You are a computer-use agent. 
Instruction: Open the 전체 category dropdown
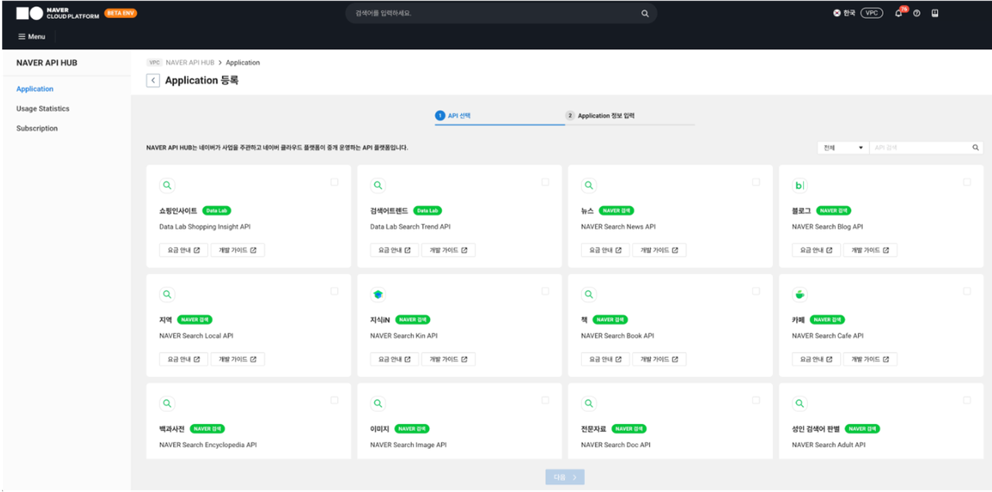click(843, 148)
